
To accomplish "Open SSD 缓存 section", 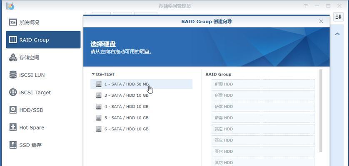I will [x=43, y=145].
